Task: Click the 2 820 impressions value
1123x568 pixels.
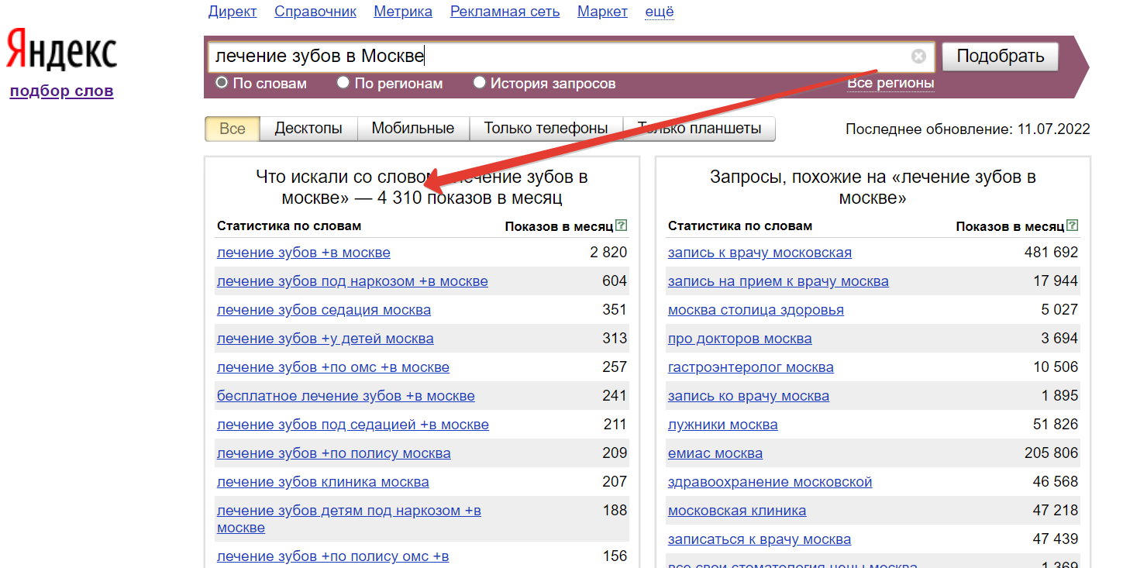Action: coord(608,253)
